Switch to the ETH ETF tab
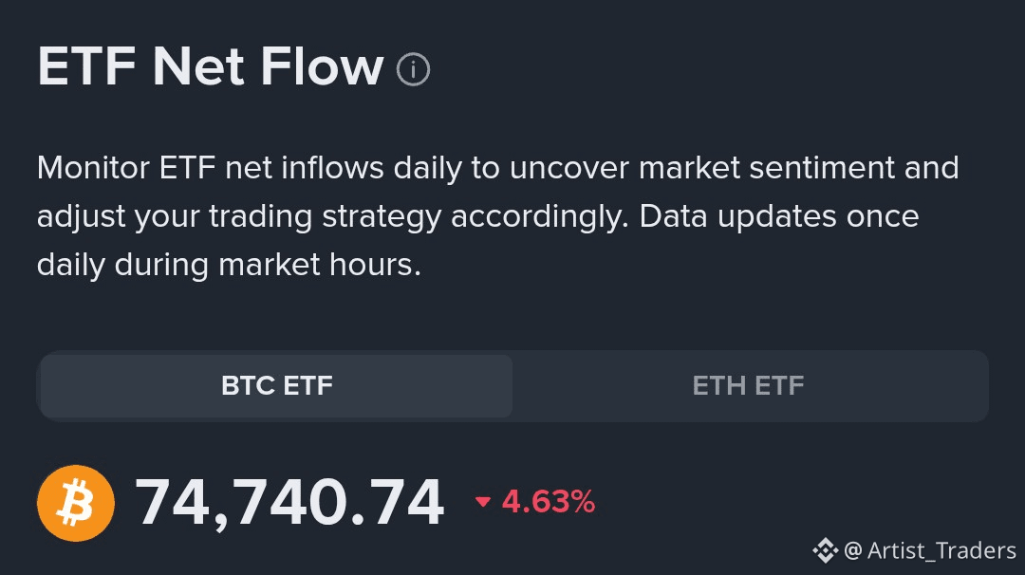 tap(748, 386)
